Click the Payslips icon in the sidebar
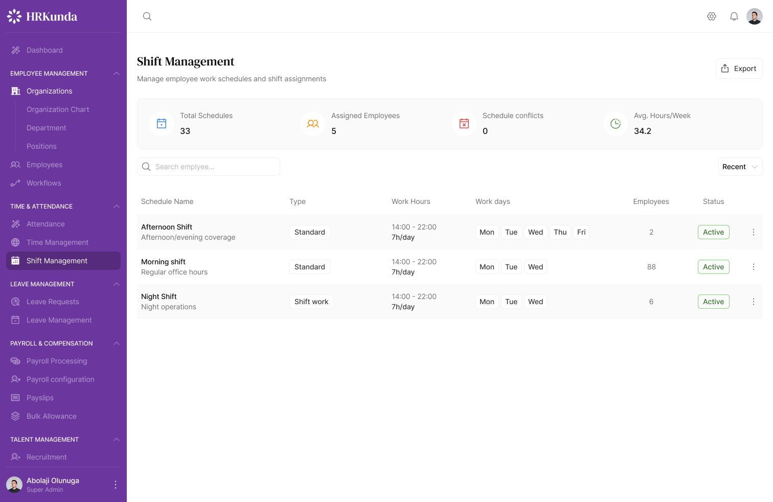773x502 pixels. coord(15,397)
